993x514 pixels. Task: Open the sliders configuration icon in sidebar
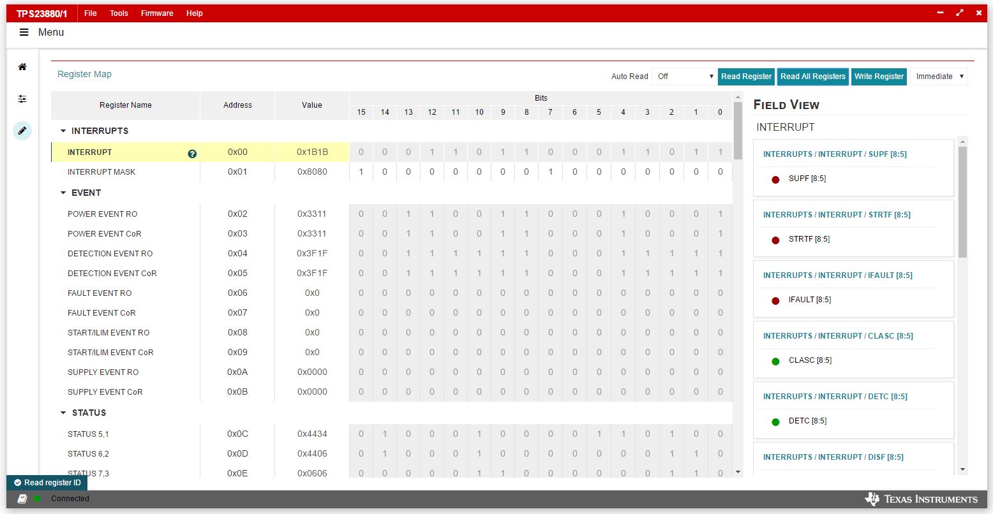22,99
